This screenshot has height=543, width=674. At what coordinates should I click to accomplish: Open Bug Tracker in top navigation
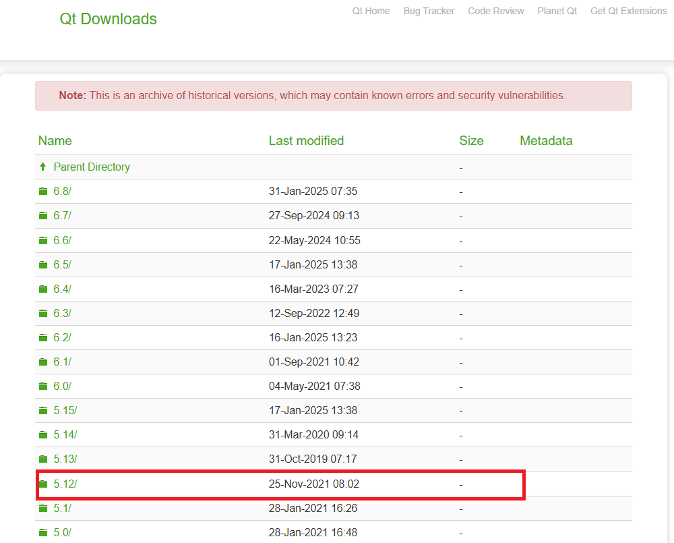[x=429, y=11]
